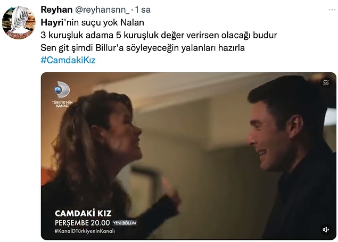Click the #KanalDTürkiyeninKanalı text overlay
The height and width of the screenshot is (242, 338).
85,231
